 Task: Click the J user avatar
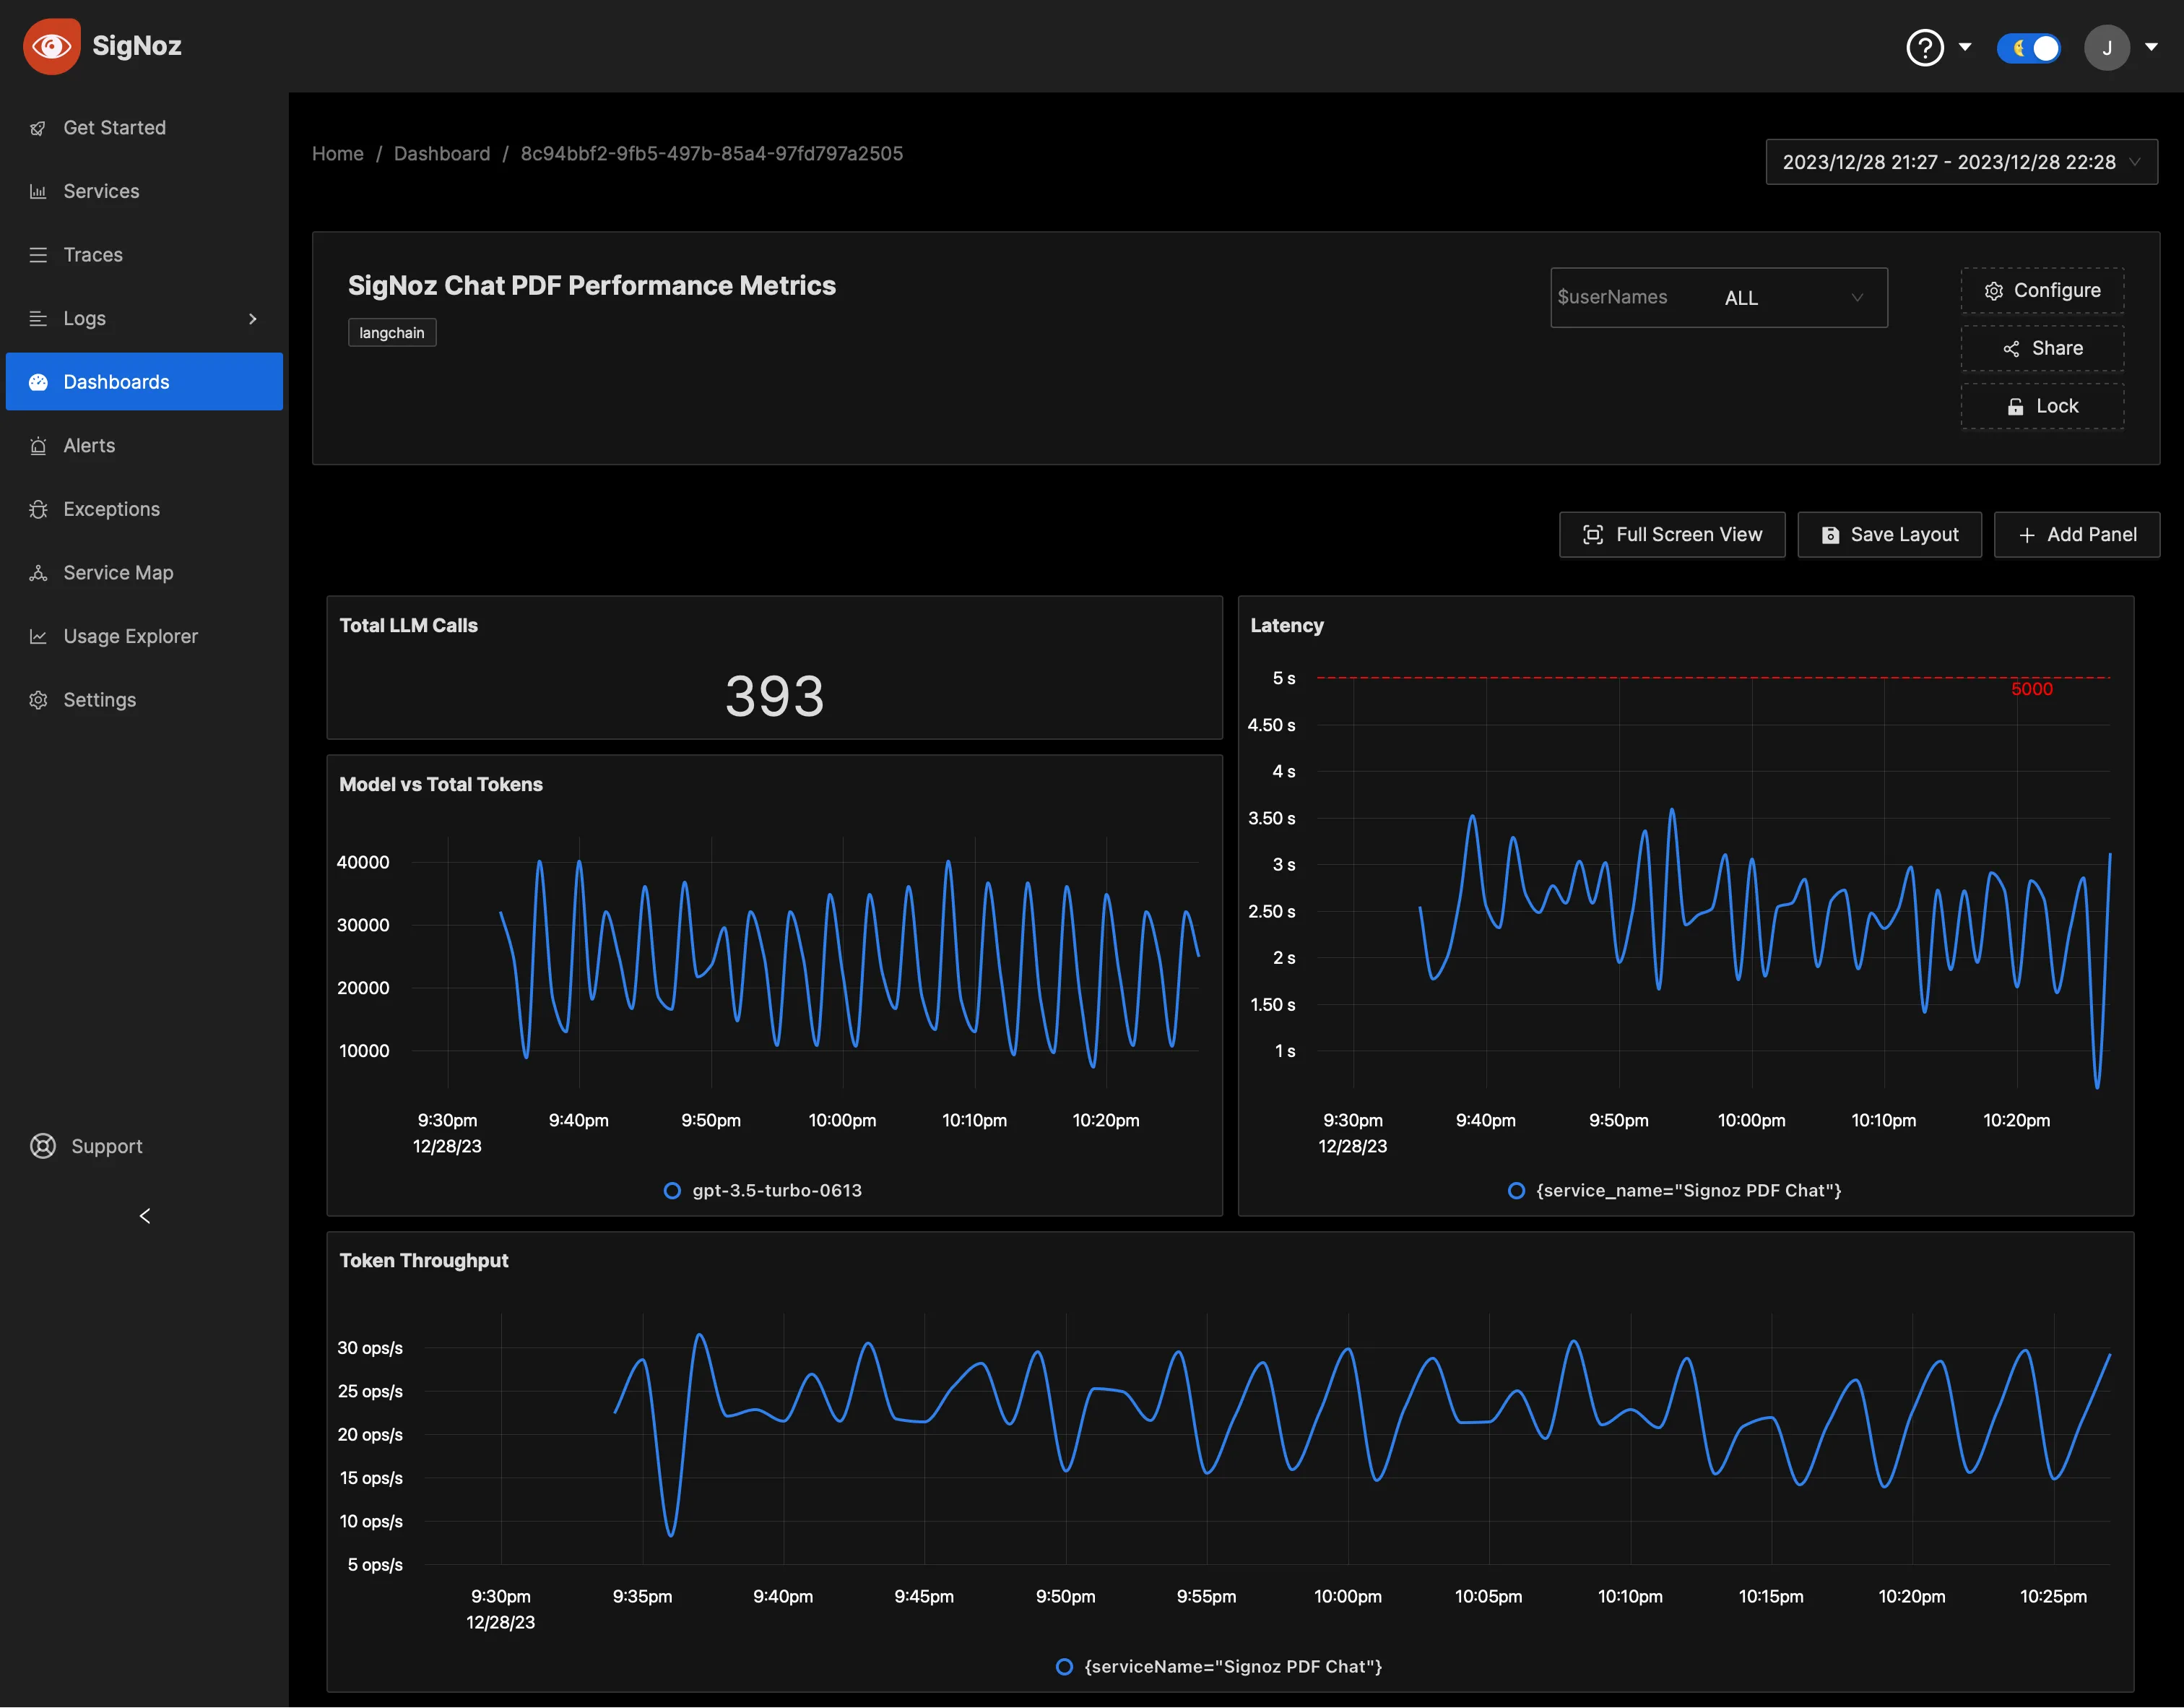(2107, 47)
